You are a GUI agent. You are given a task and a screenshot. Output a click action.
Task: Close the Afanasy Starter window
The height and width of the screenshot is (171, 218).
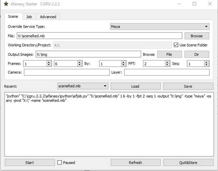[x=210, y=4]
